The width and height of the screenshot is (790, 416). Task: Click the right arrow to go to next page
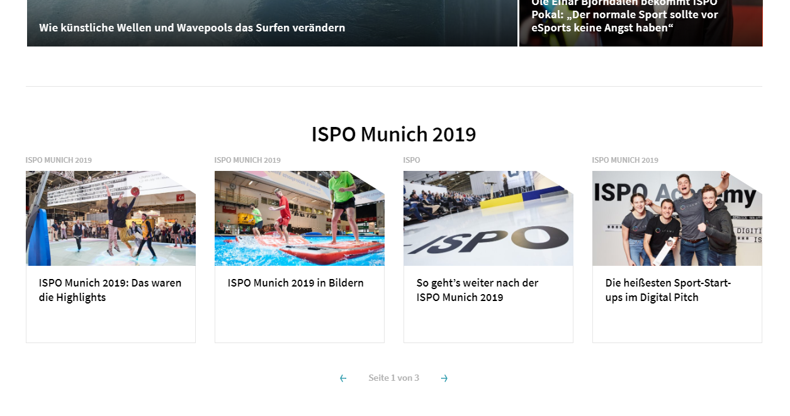tap(444, 378)
